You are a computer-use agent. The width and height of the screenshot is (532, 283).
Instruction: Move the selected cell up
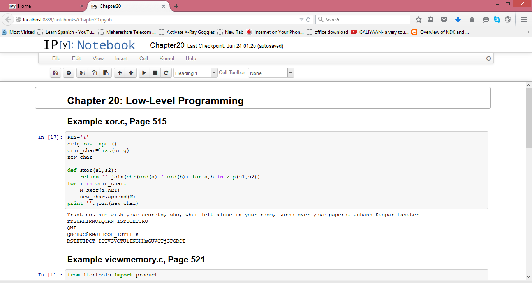120,73
